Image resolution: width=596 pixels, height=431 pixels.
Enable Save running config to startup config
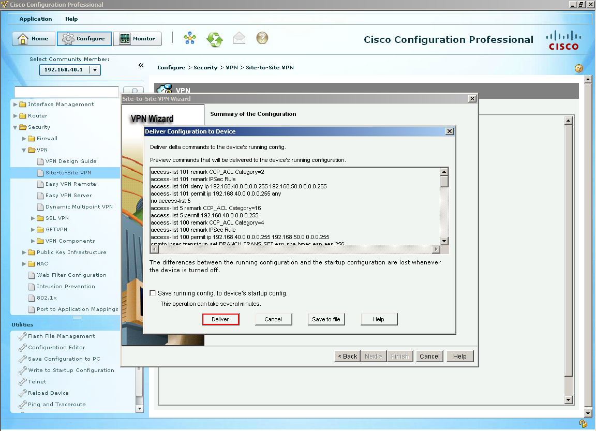click(x=153, y=293)
